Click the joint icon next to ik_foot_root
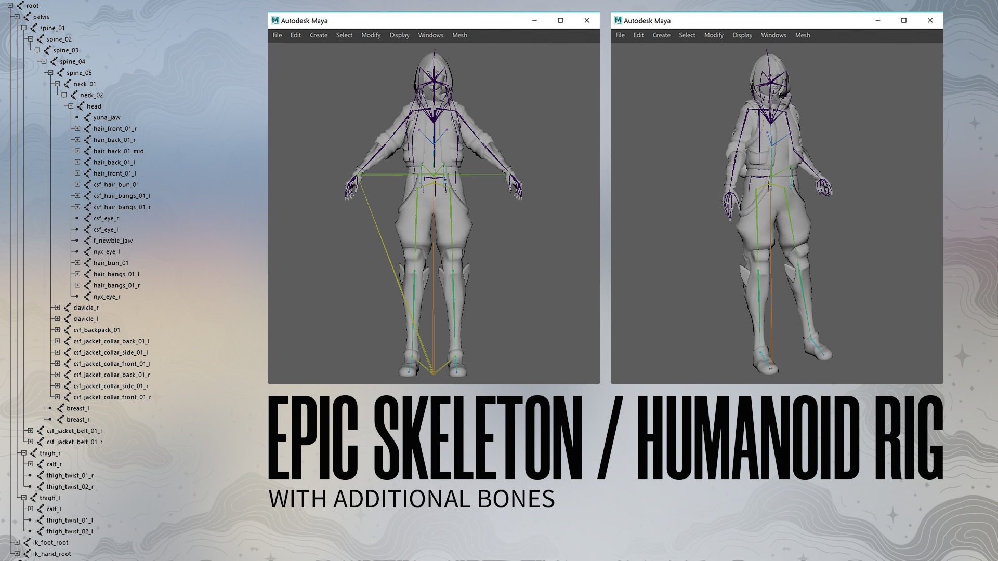998x561 pixels. click(x=27, y=543)
